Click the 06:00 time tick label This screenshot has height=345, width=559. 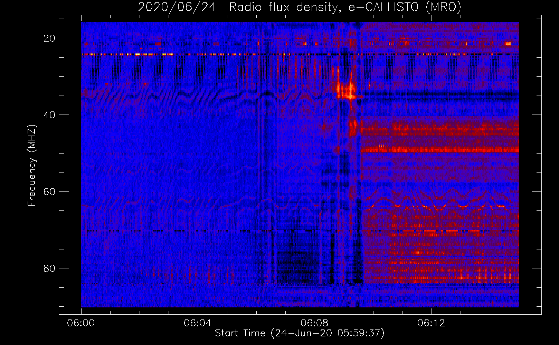[81, 323]
